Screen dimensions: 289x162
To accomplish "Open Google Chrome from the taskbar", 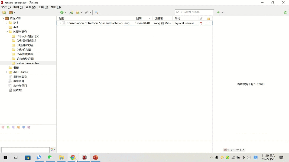I will 73,157.
